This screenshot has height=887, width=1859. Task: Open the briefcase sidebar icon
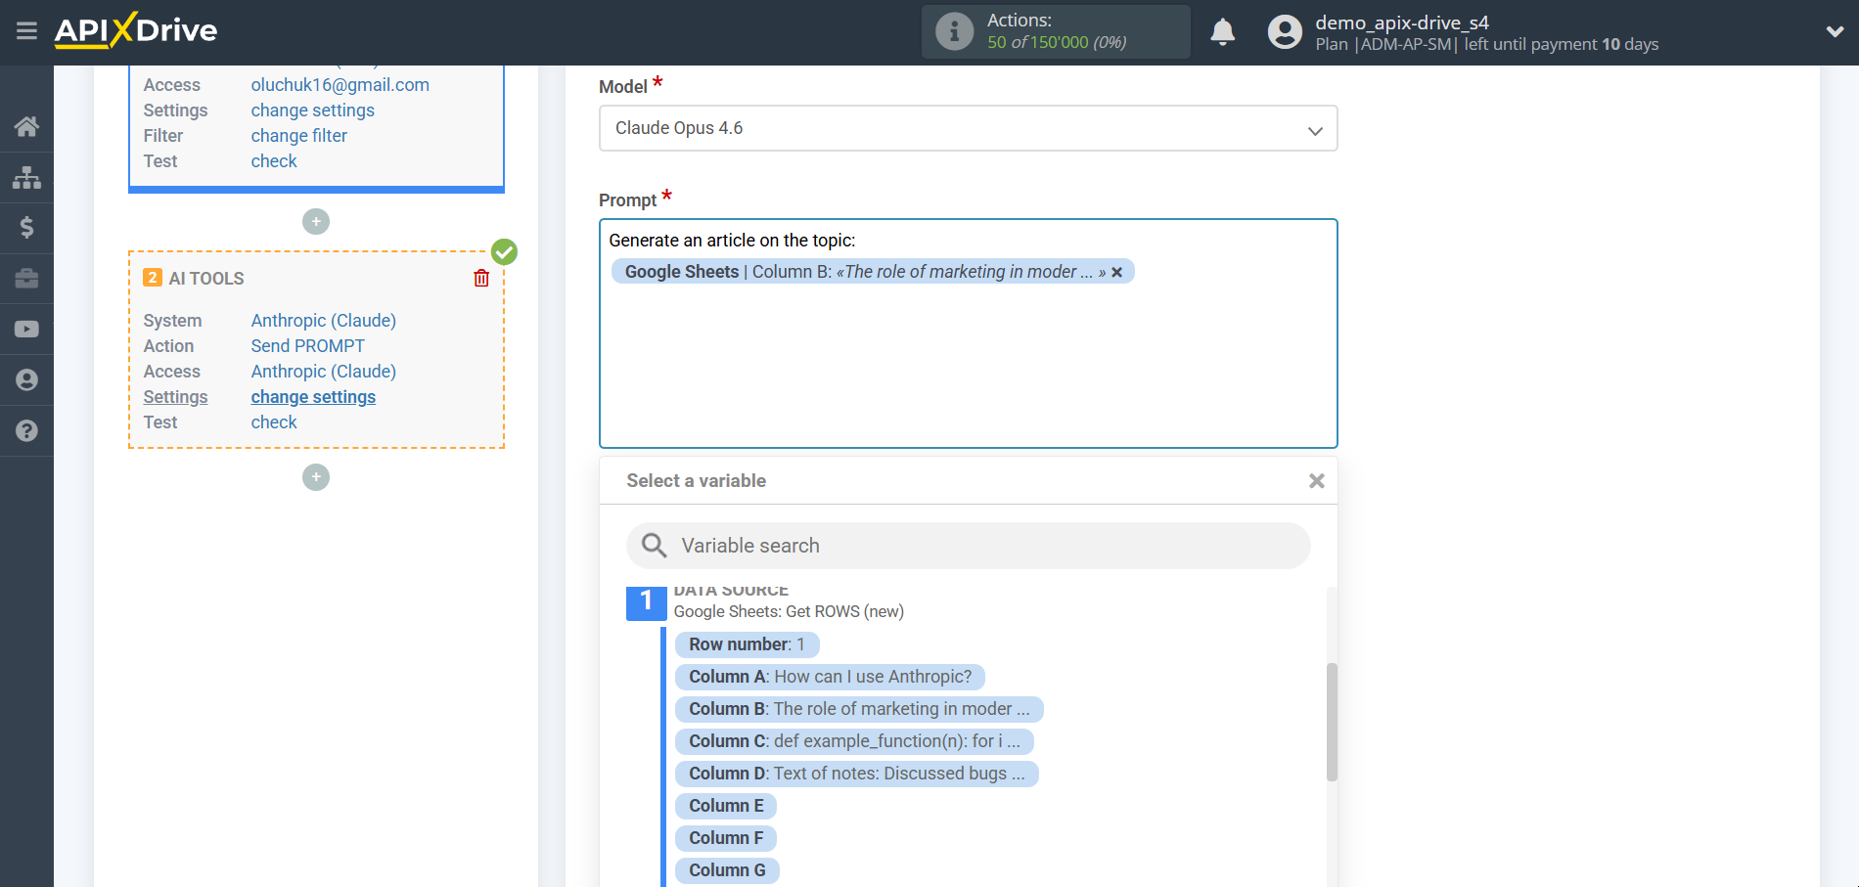[26, 279]
